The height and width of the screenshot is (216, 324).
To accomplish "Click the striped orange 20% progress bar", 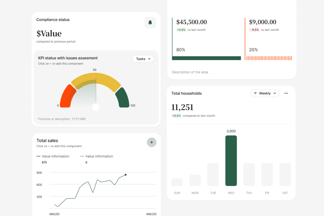I will point(269,58).
